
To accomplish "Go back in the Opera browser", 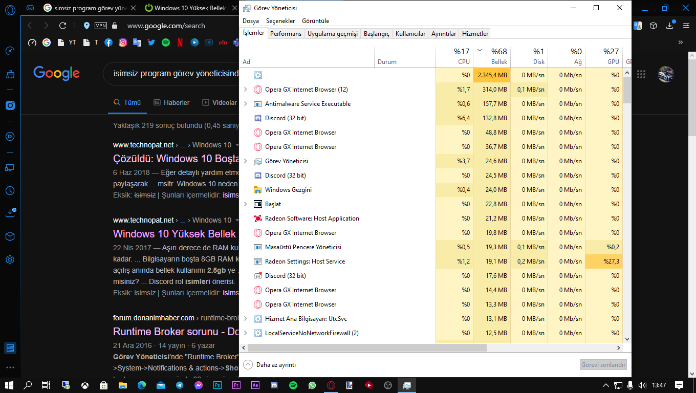I will (30, 26).
